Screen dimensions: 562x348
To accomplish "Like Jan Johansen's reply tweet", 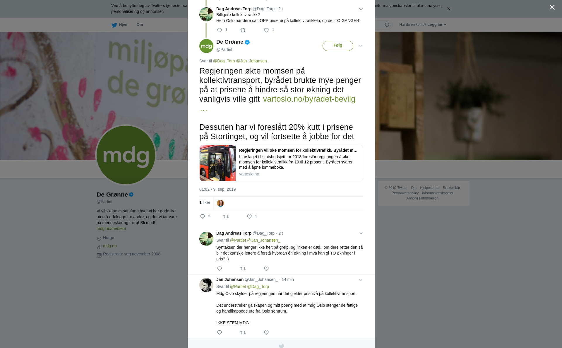I will (x=266, y=332).
